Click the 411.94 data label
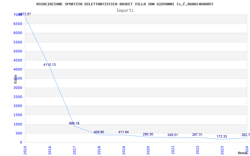 point(123,132)
